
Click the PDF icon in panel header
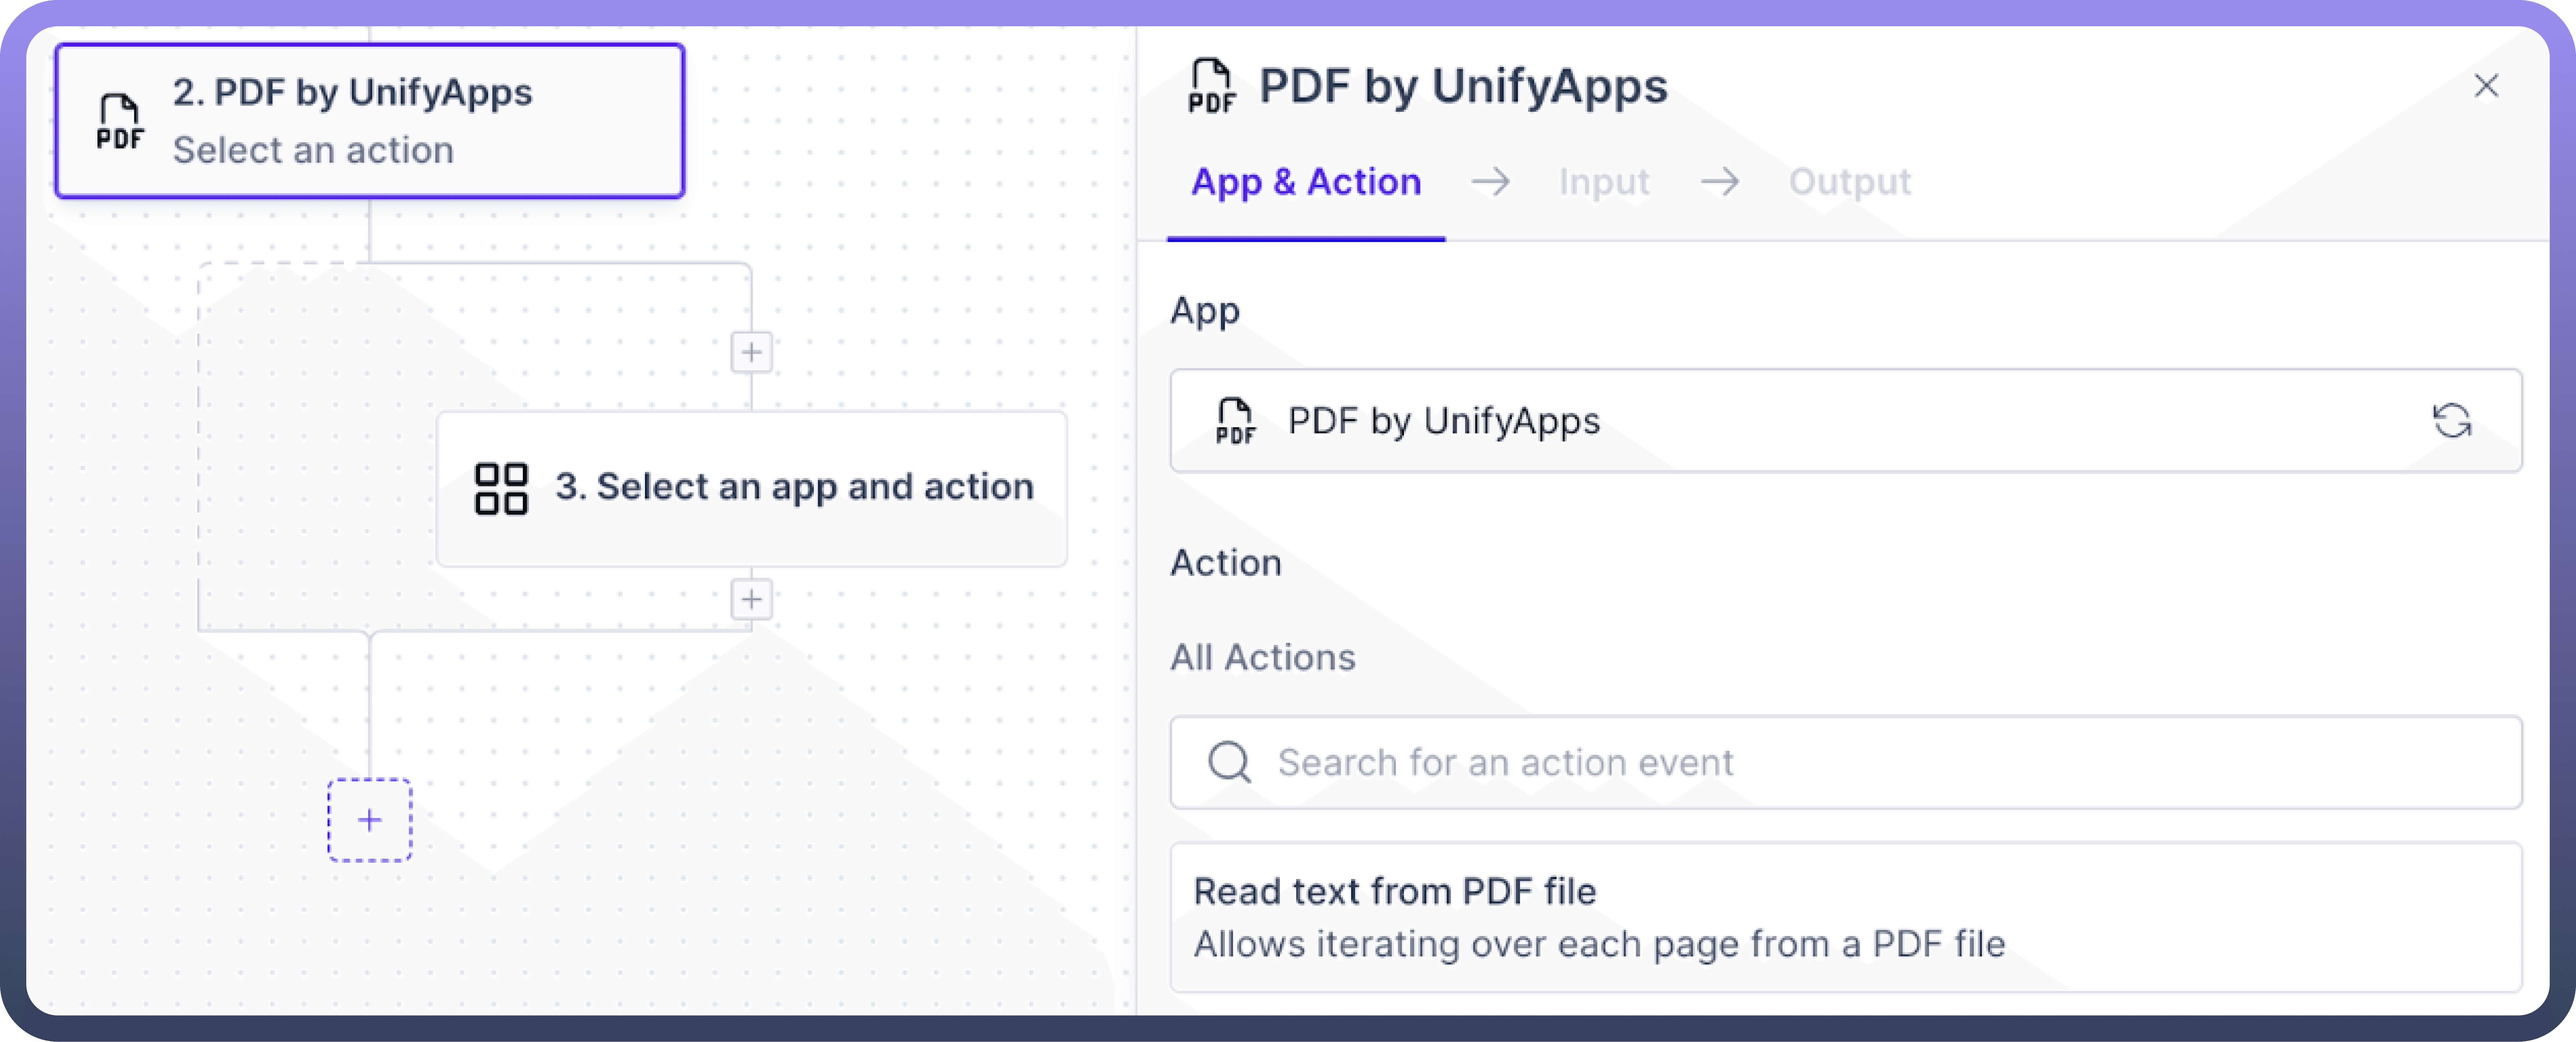(x=1211, y=86)
